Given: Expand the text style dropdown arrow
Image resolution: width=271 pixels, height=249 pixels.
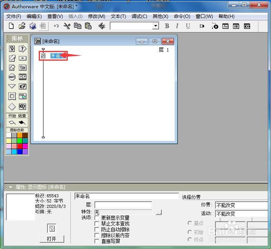Looking at the screenshot, I should (155, 26).
